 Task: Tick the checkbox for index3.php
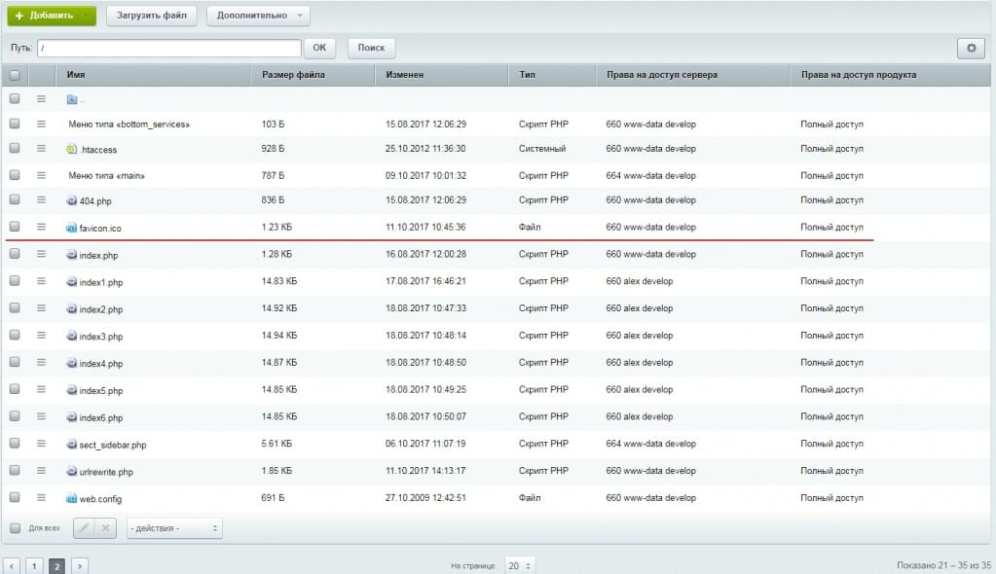pos(15,336)
